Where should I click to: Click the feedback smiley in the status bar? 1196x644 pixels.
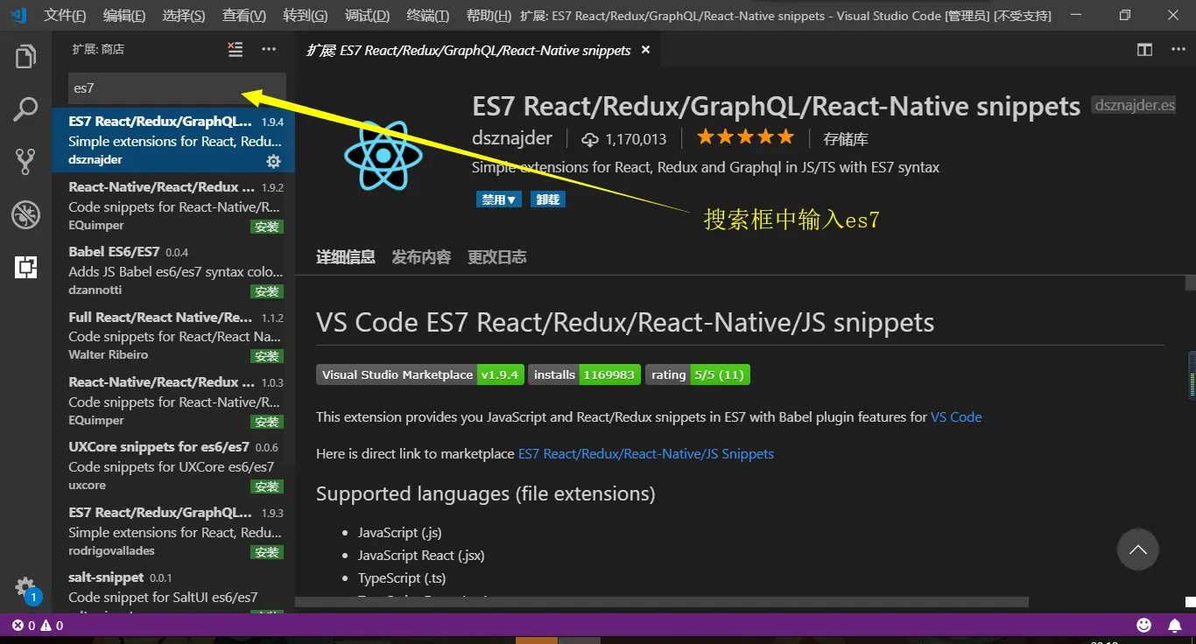tap(1143, 625)
